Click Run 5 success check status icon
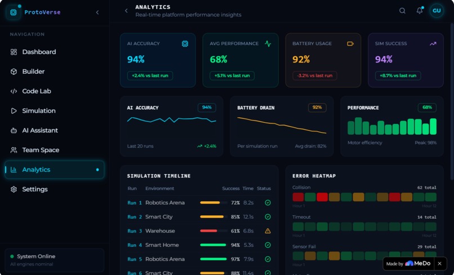Screen dimensions: 454x275 [x=268, y=259]
